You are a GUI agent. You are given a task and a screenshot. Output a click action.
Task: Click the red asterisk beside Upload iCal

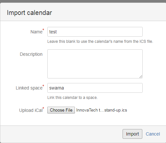43,108
